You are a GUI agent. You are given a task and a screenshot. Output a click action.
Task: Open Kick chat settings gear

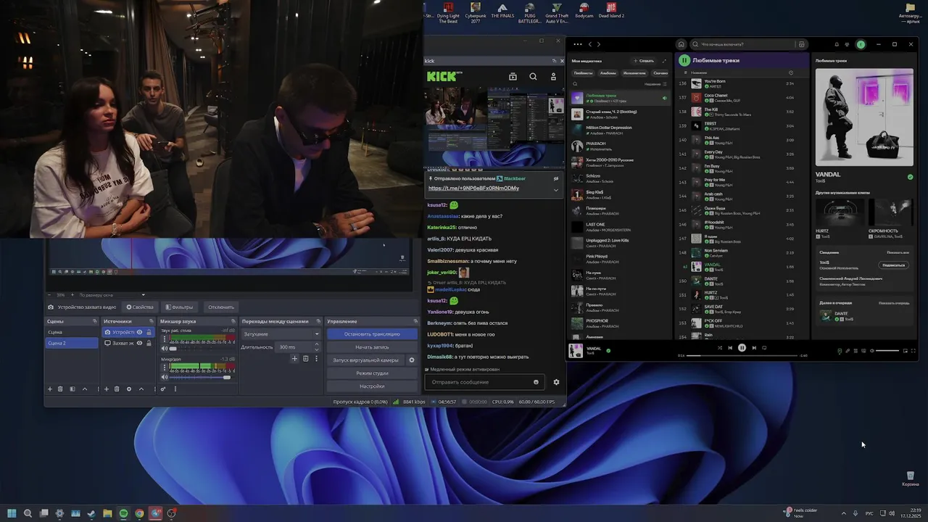point(556,382)
